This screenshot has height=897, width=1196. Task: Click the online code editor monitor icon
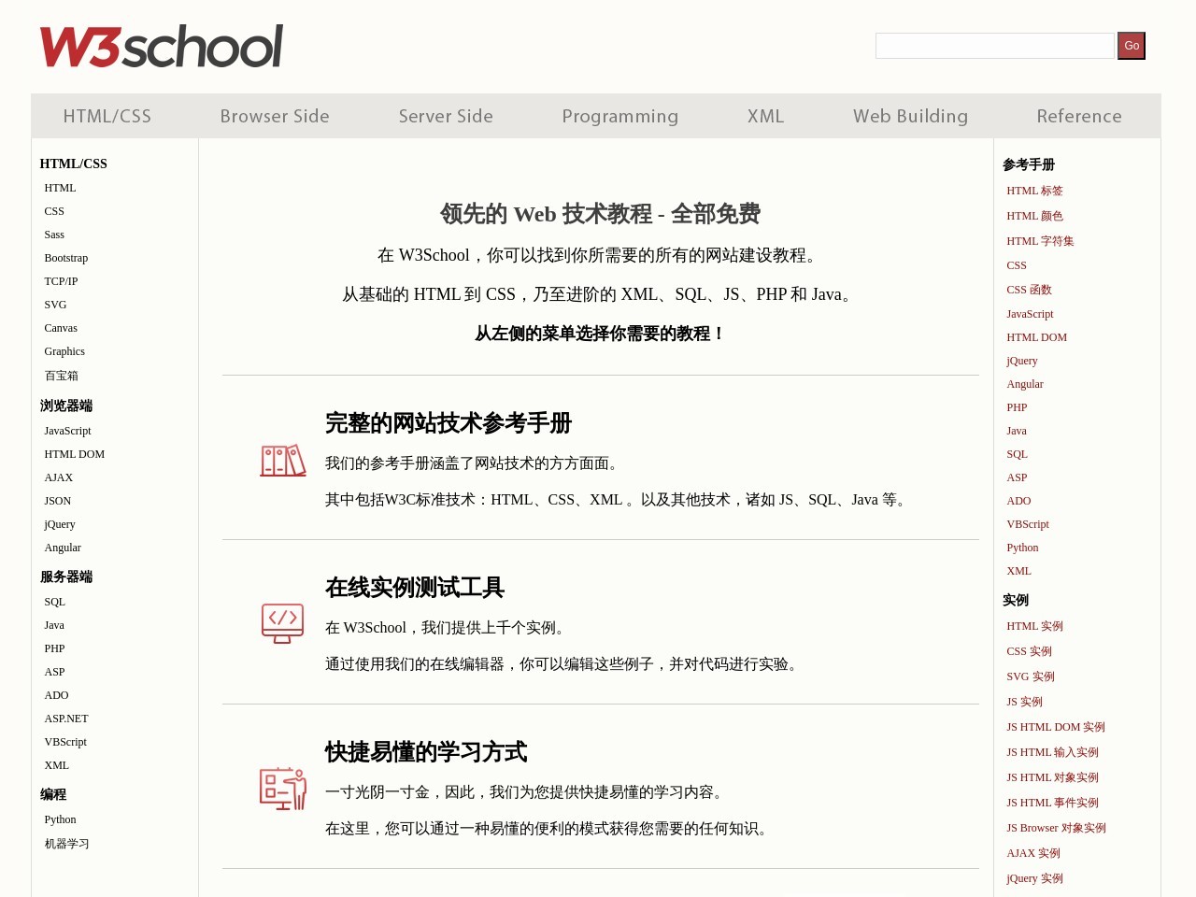tap(283, 623)
